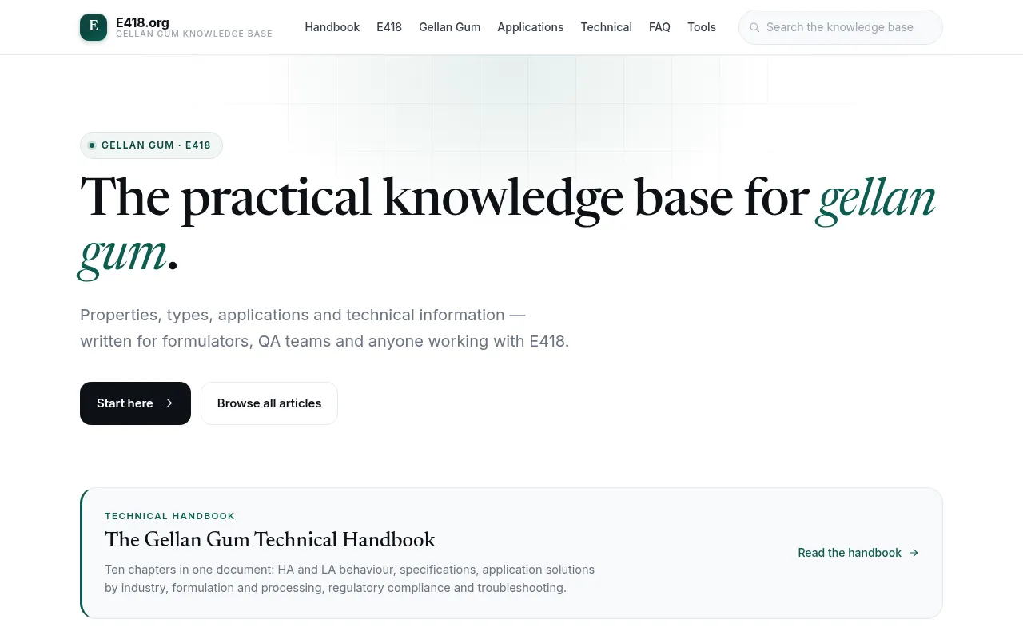Click the GELLAN GUM · E418 badge

[151, 145]
